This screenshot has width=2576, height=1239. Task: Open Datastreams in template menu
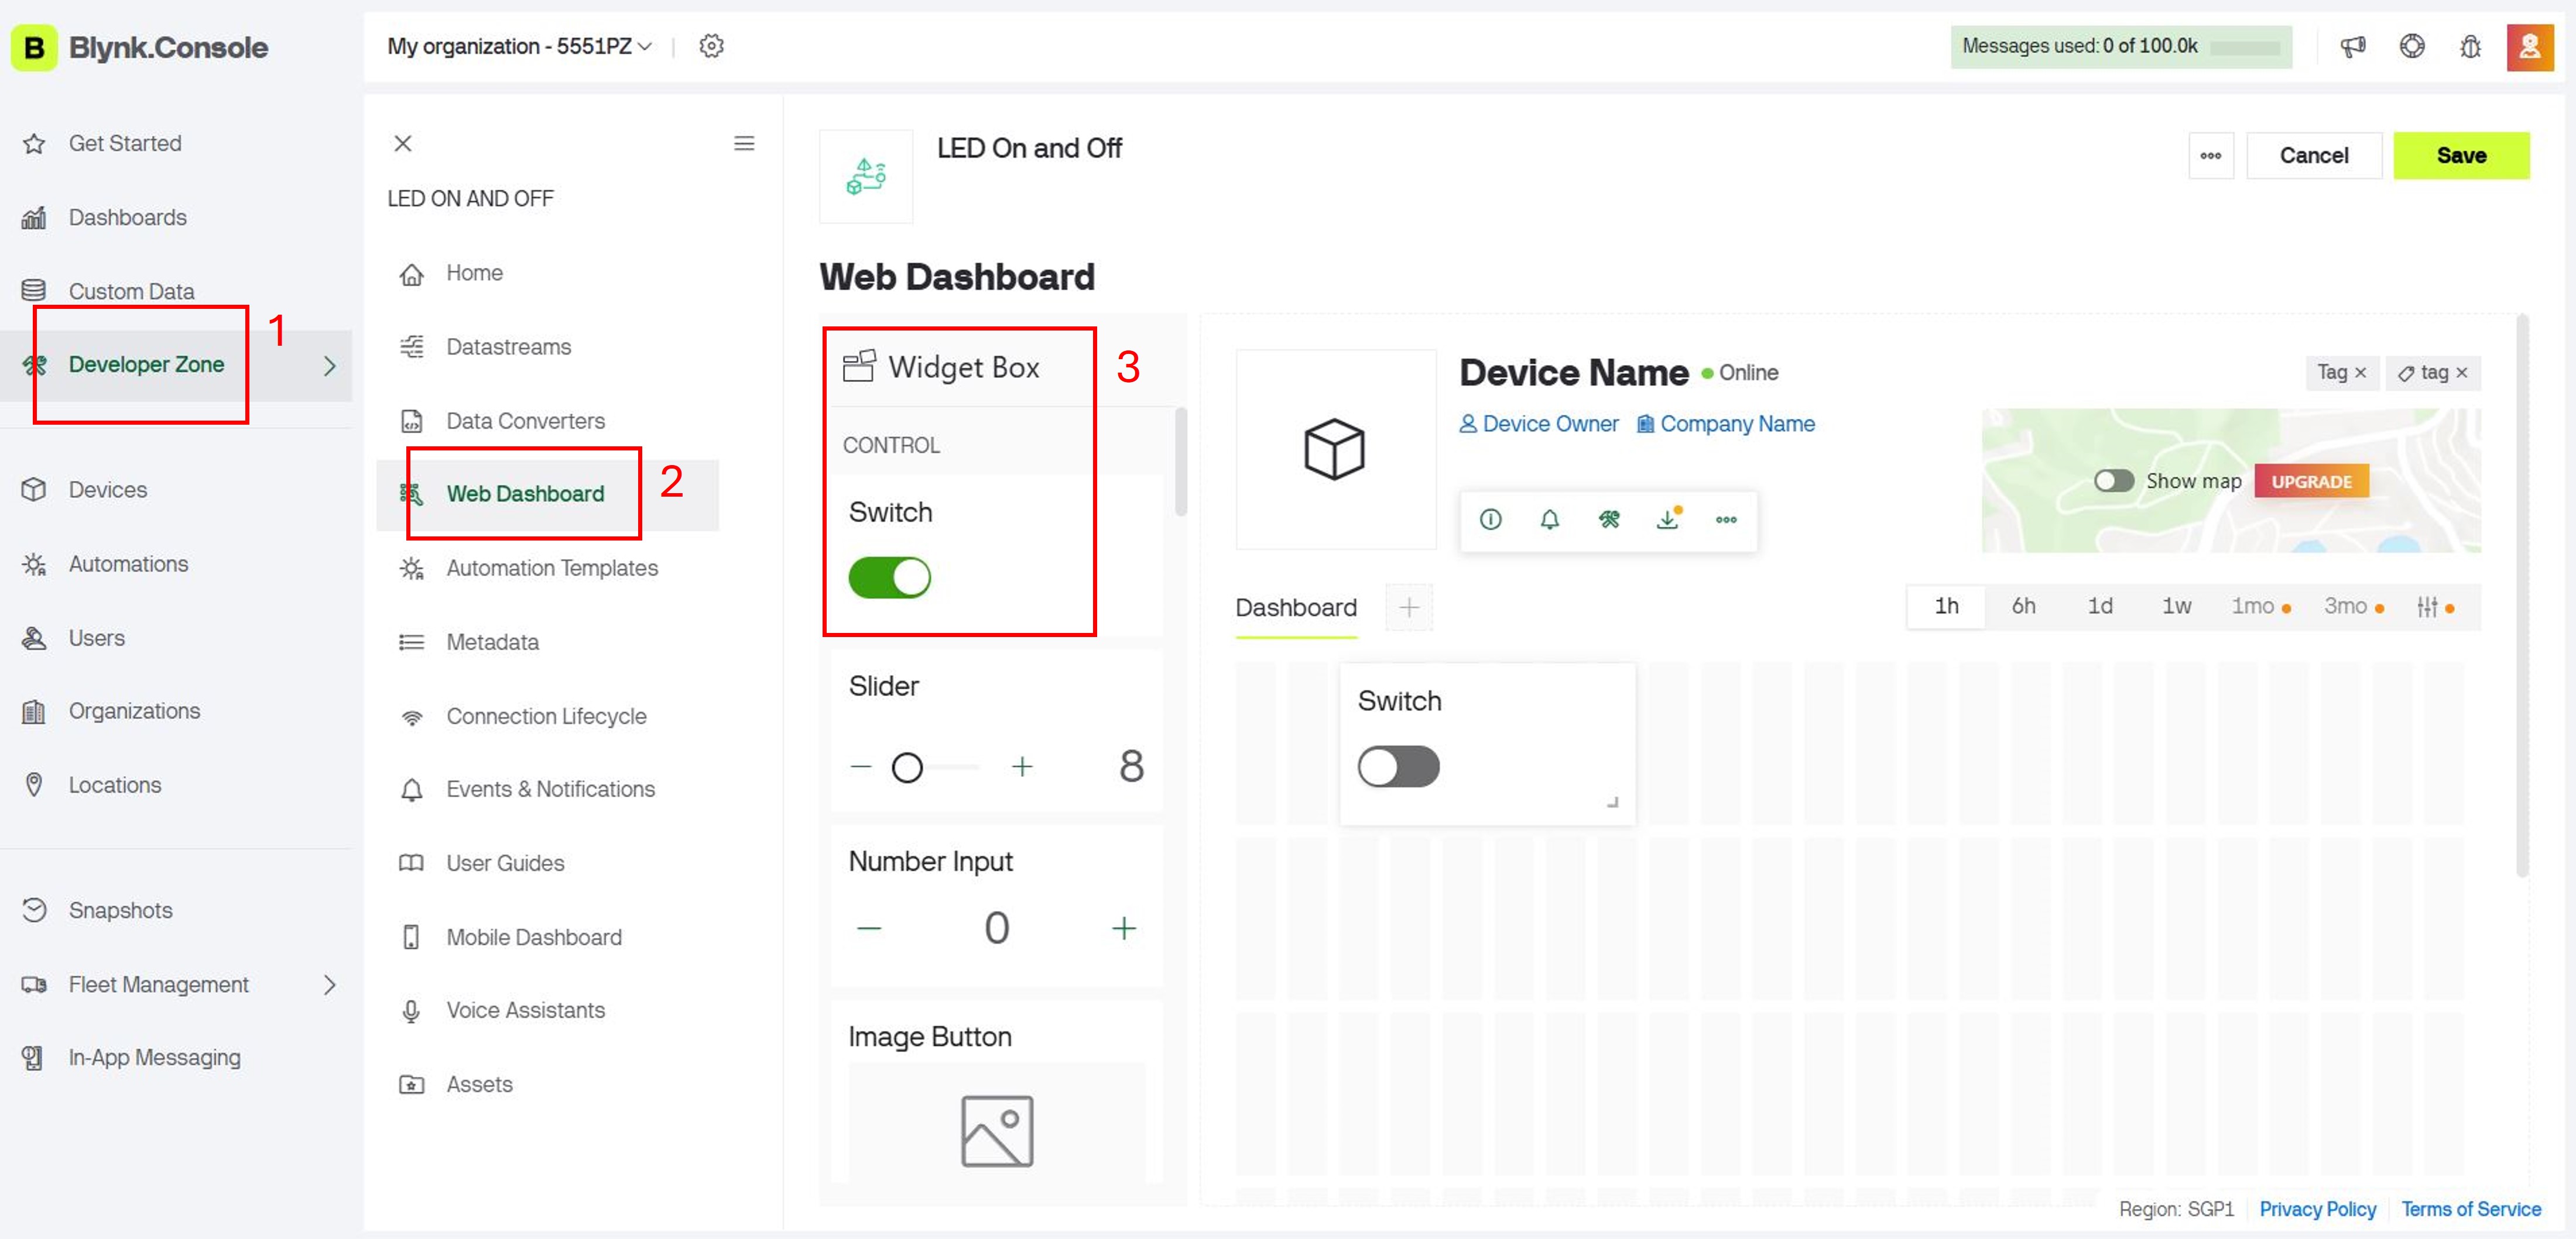tap(547, 347)
